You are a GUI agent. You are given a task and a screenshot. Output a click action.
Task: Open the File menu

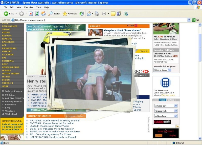pyautogui.click(x=5, y=7)
